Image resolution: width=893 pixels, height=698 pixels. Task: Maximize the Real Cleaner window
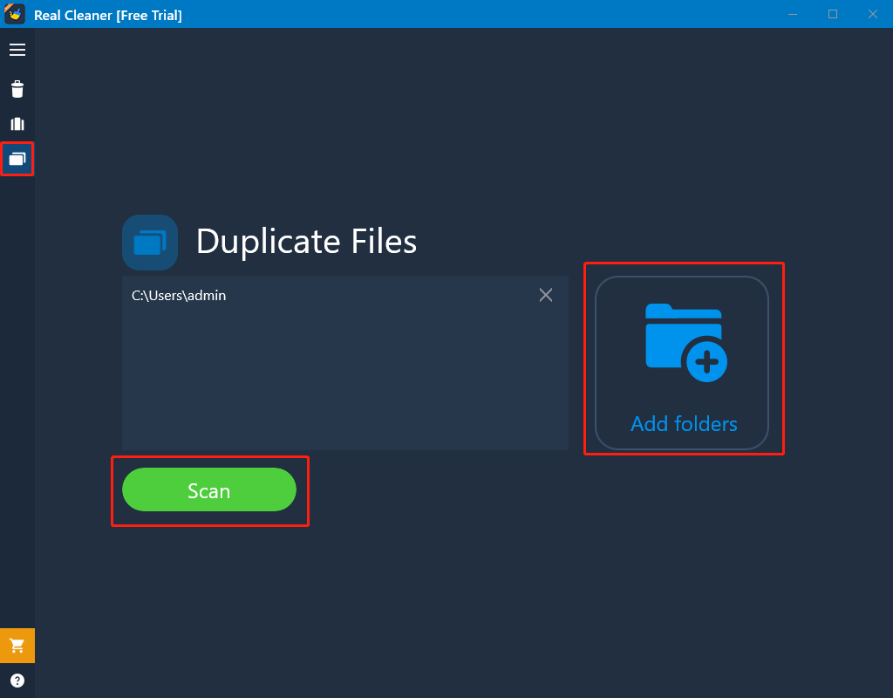coord(833,14)
